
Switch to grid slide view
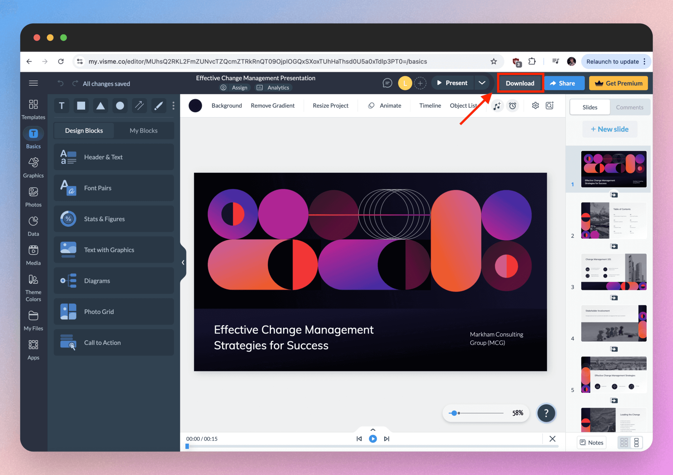624,442
